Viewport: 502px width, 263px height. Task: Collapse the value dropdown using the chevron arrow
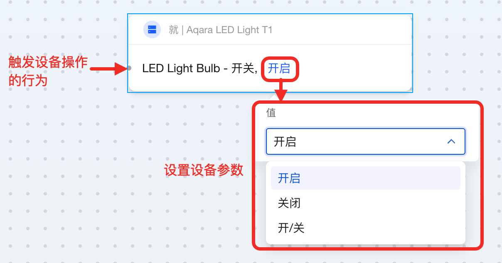point(451,141)
